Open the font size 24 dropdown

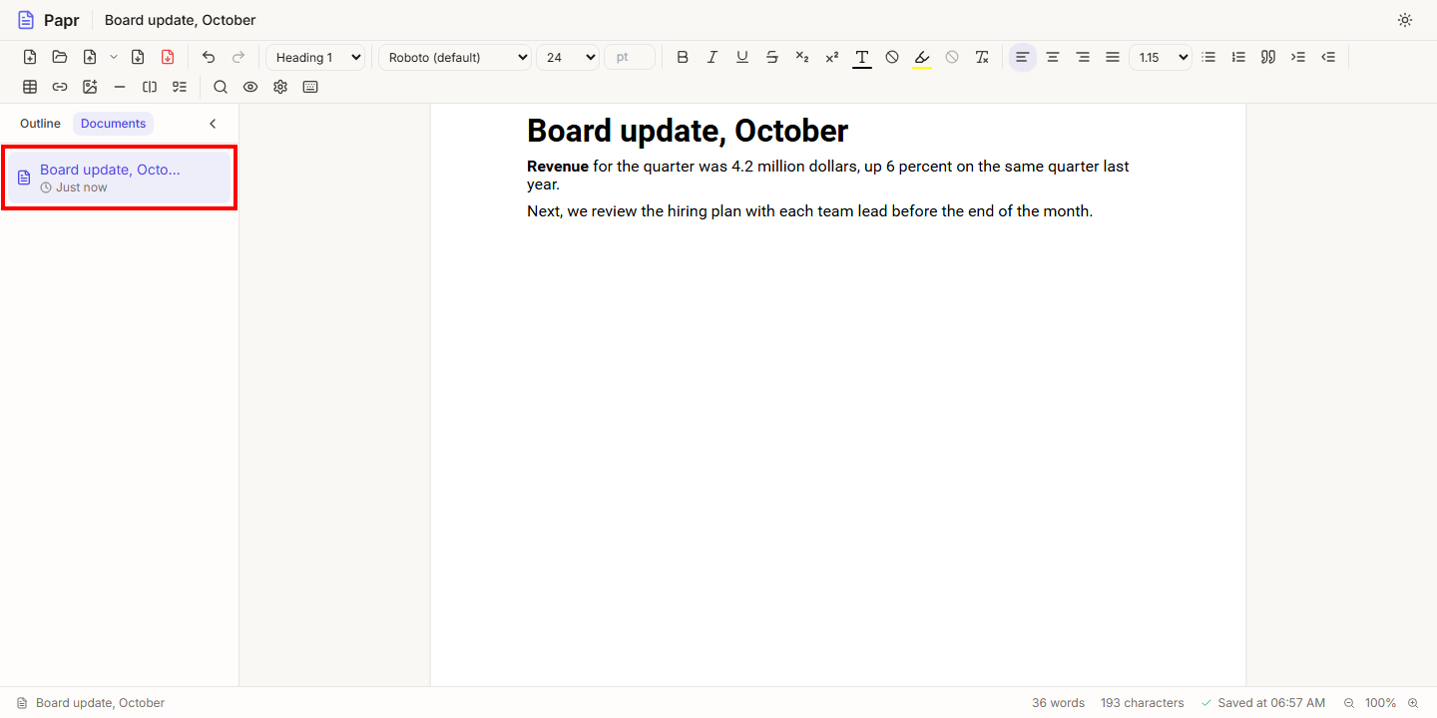[x=568, y=57]
